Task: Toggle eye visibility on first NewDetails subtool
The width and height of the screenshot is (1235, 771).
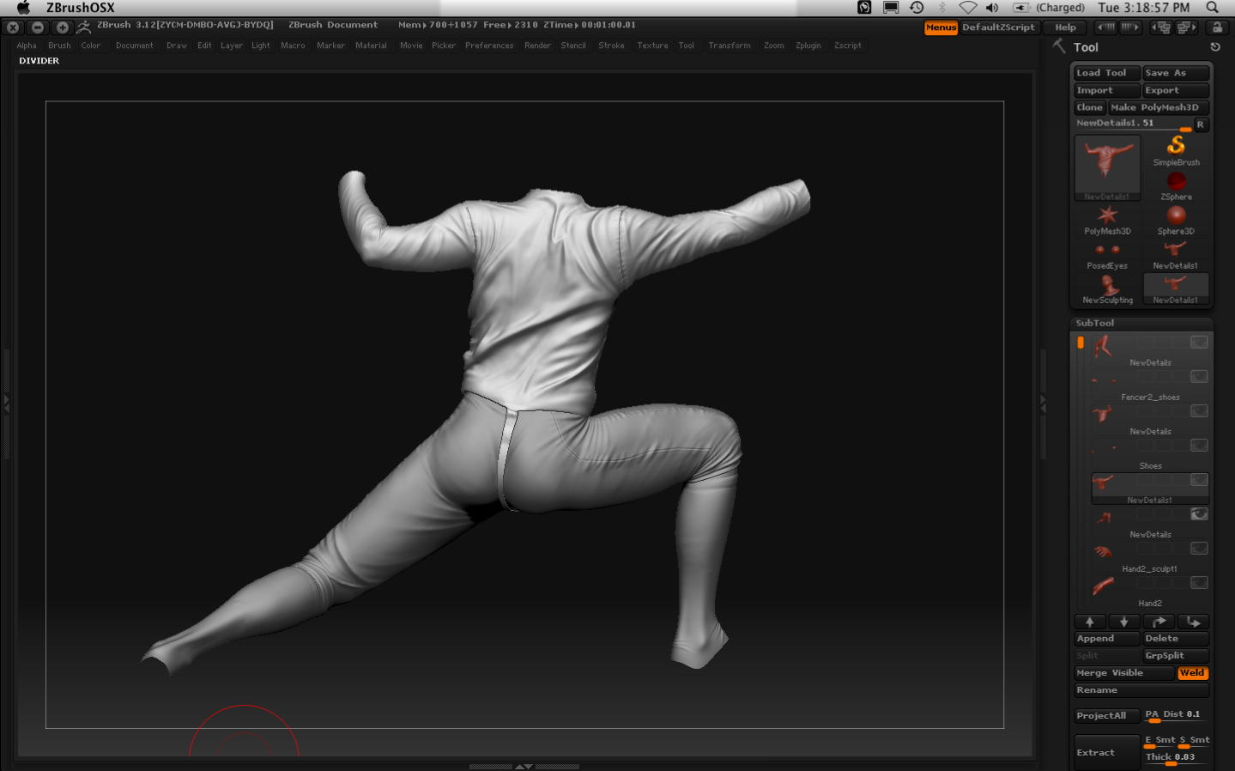Action: click(x=1199, y=343)
